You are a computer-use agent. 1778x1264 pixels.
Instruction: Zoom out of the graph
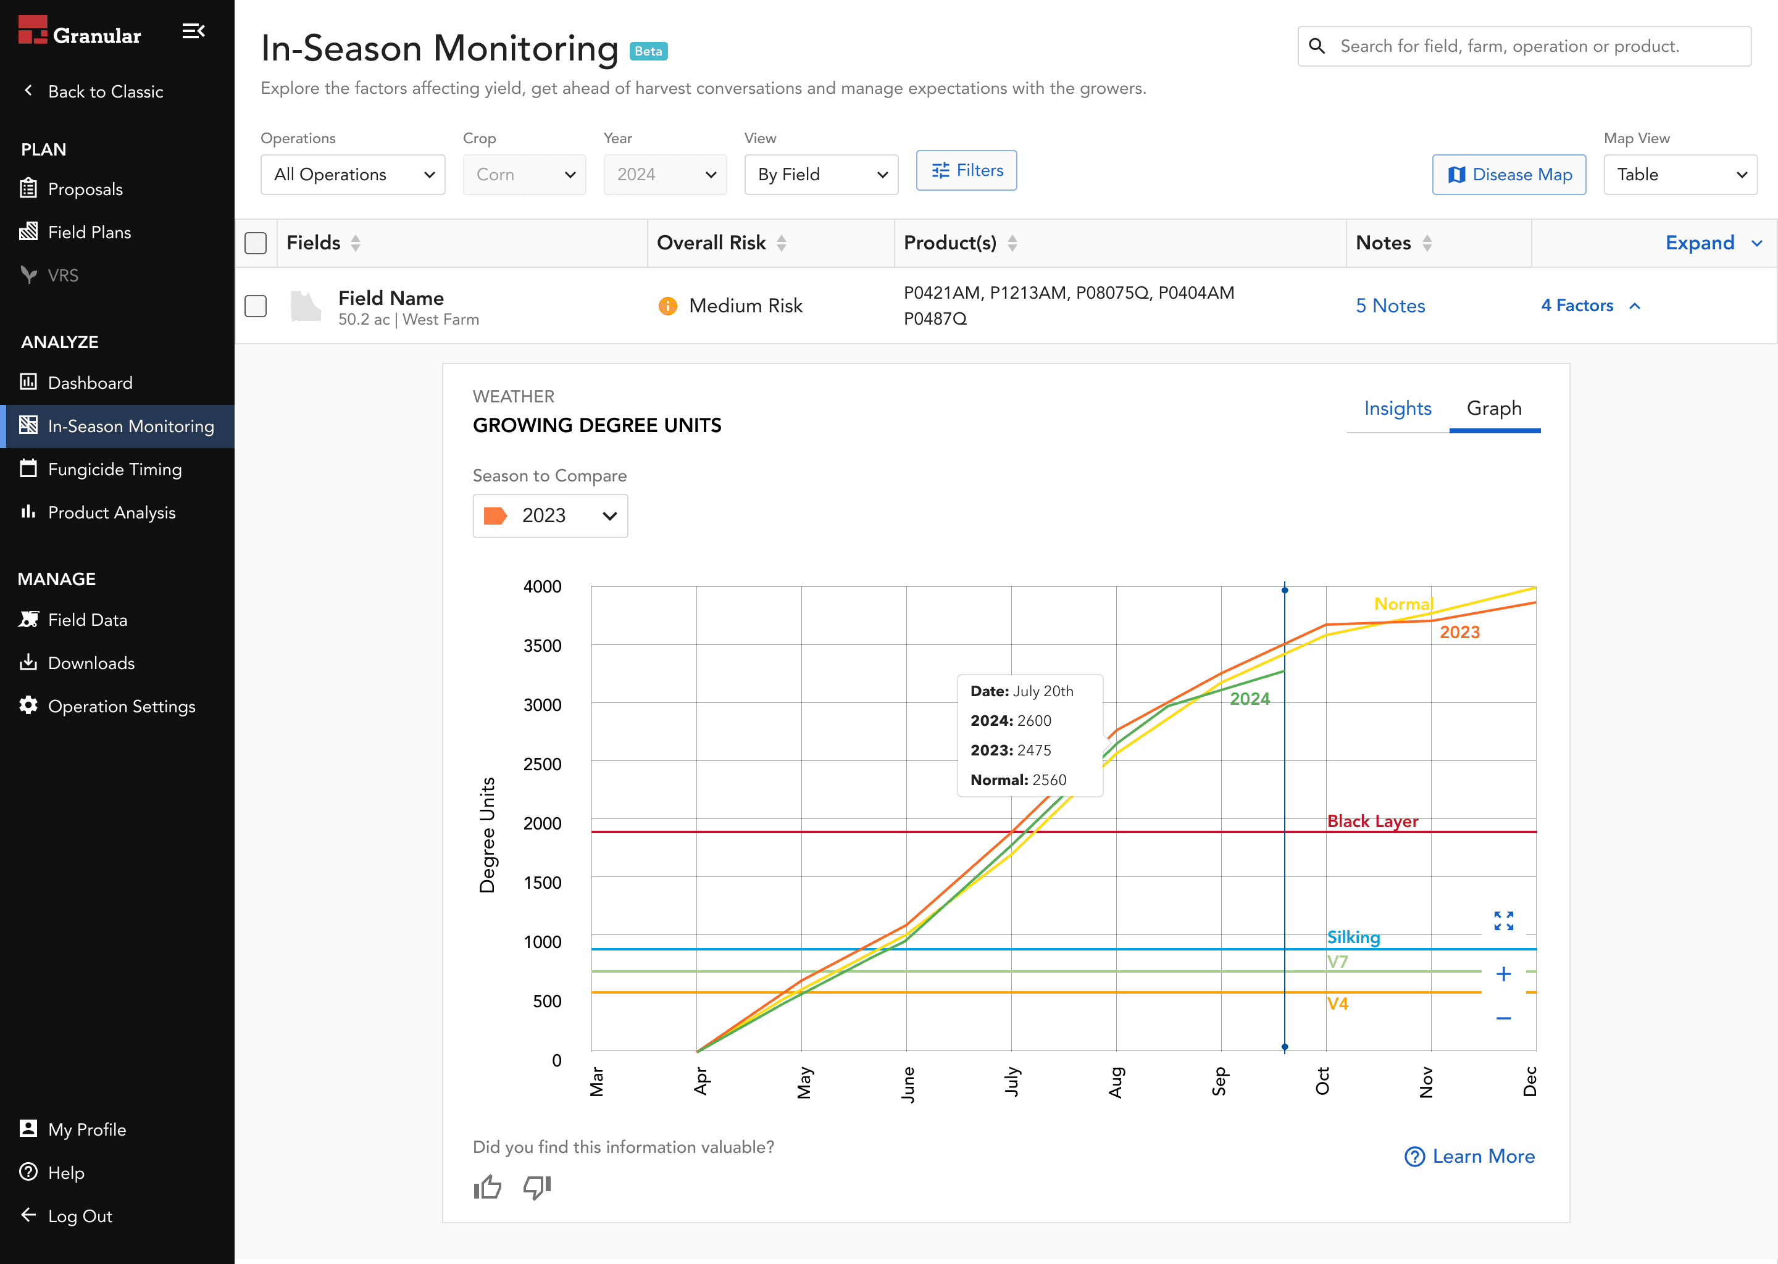pos(1503,1018)
